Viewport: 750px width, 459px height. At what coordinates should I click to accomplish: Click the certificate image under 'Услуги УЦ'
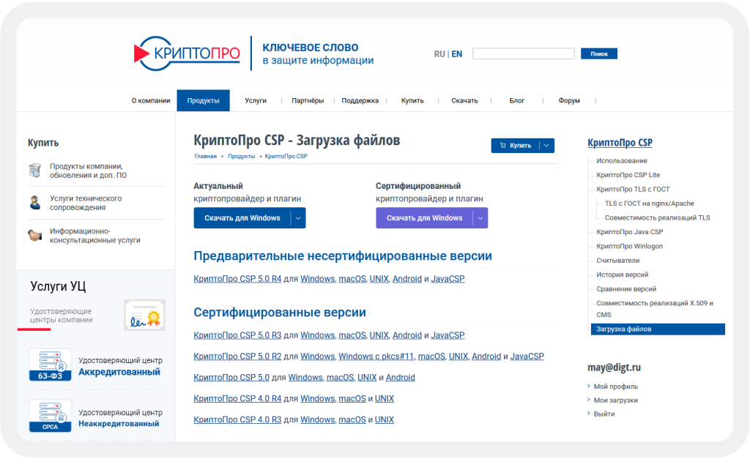coord(144,315)
